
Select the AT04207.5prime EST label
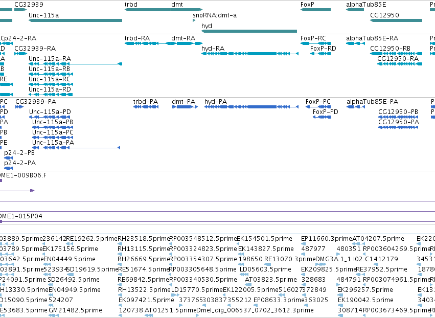378,239
